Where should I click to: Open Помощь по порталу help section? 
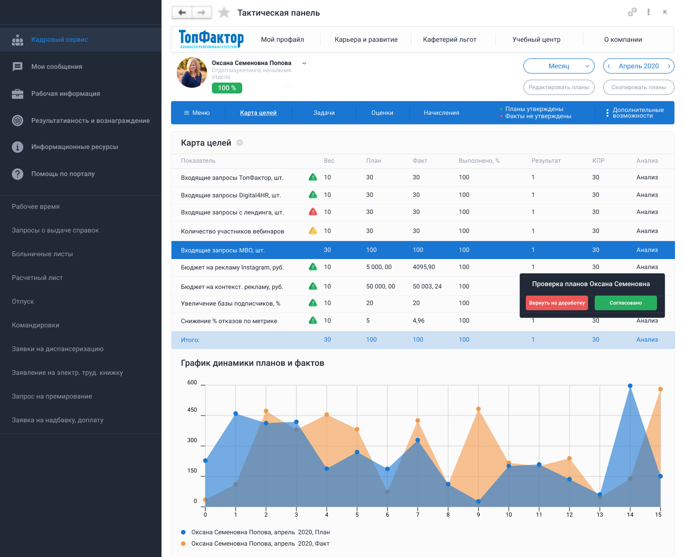pos(63,174)
